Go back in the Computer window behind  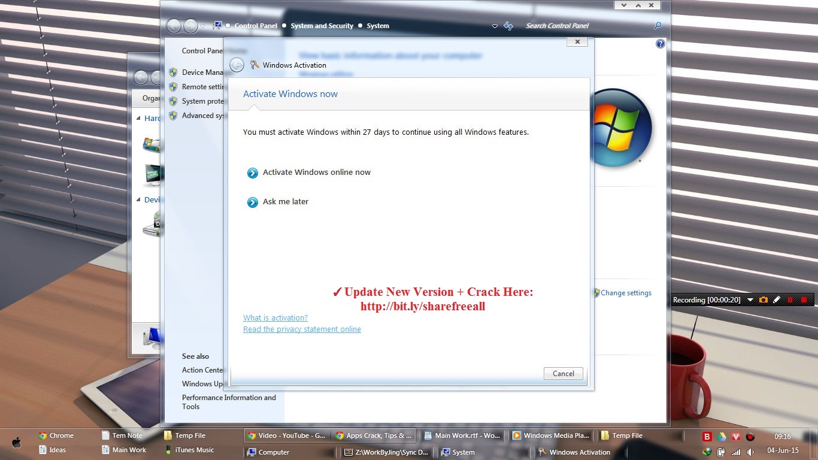pyautogui.click(x=141, y=77)
